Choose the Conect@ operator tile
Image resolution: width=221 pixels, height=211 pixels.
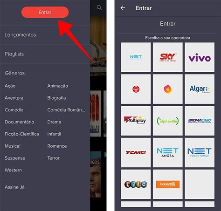pos(168,184)
